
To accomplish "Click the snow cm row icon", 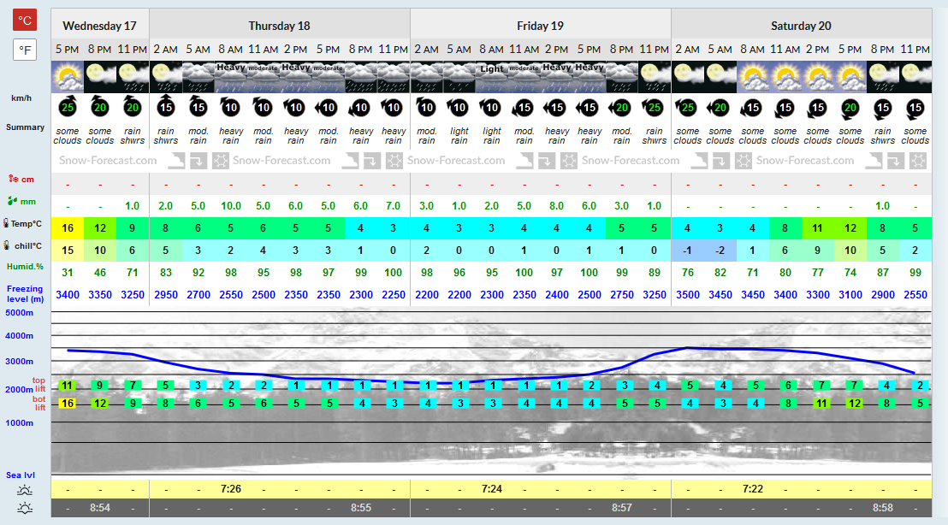I will click(x=13, y=179).
